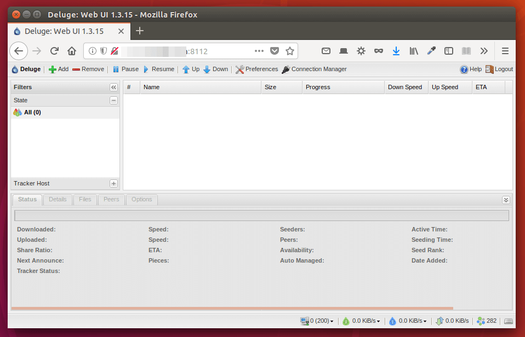Open the Connection Manager

coord(314,69)
